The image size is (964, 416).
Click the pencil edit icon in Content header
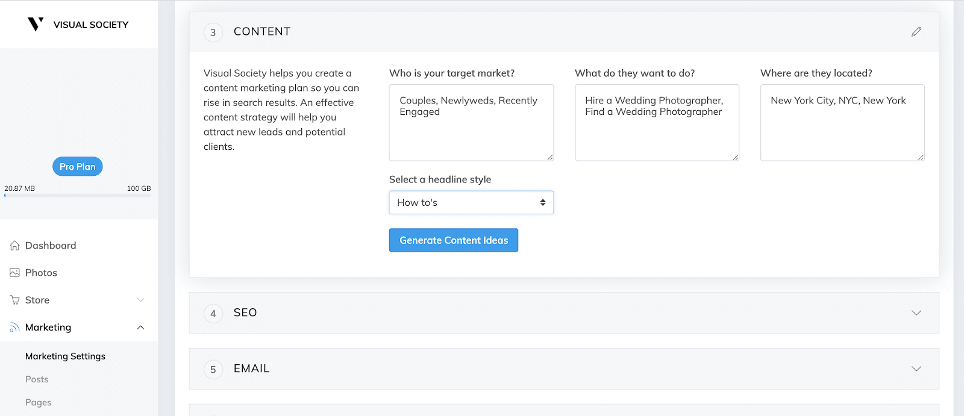916,32
